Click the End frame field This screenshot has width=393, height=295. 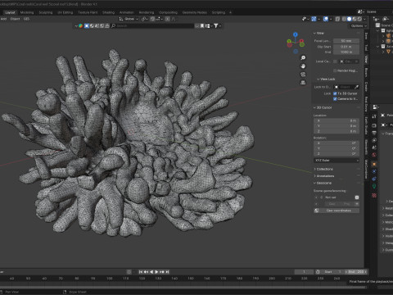tap(356, 272)
